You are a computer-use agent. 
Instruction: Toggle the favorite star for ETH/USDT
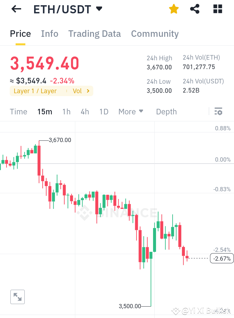174,9
